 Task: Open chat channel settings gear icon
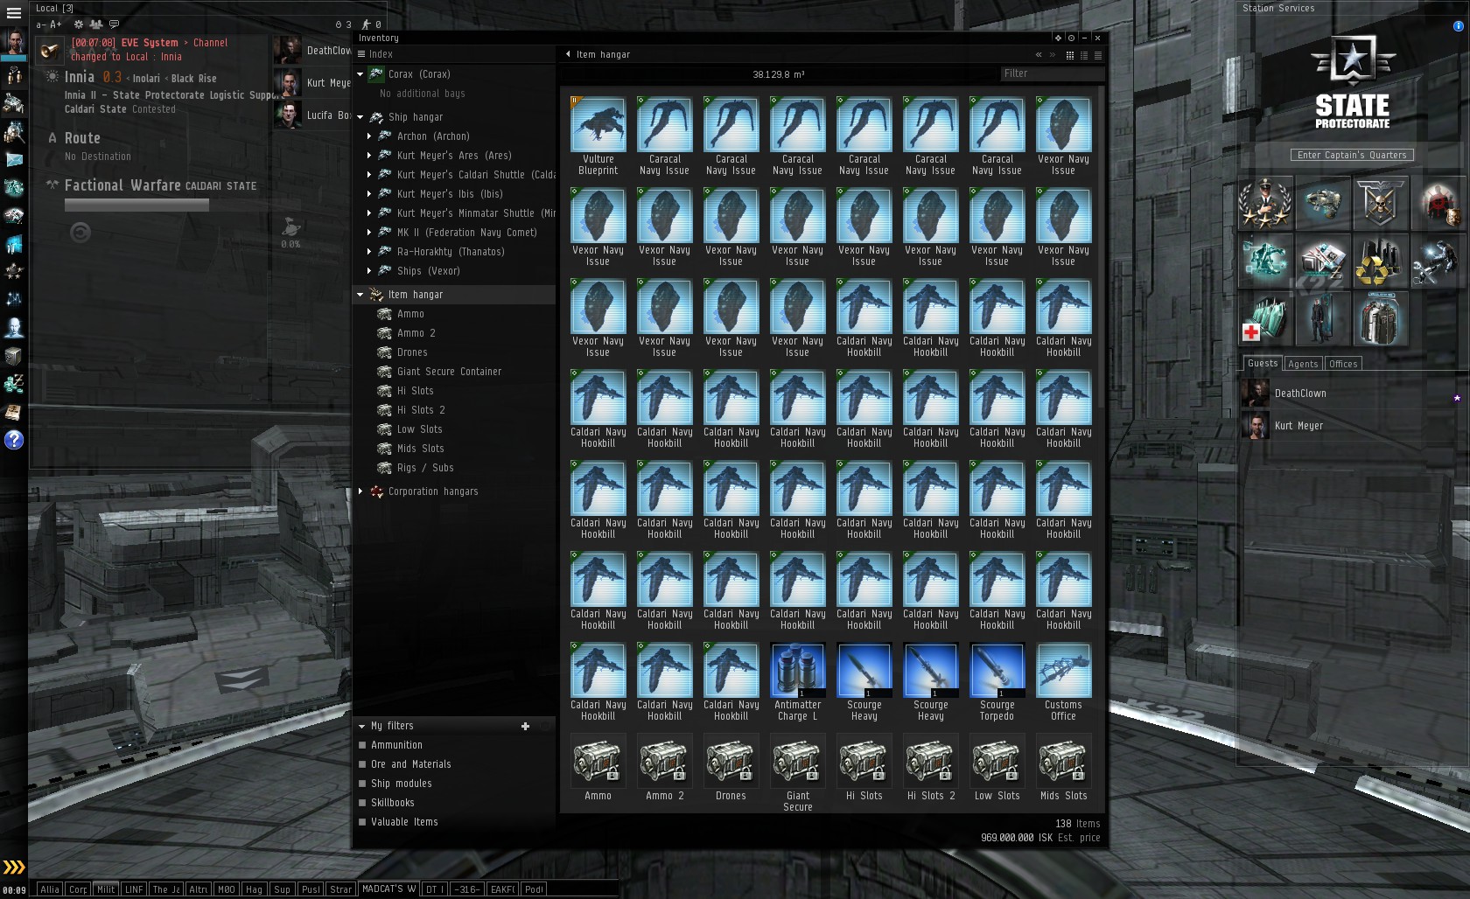pos(79,24)
